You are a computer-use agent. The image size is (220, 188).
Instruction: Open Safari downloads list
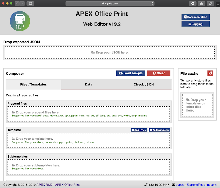(x=193, y=3)
